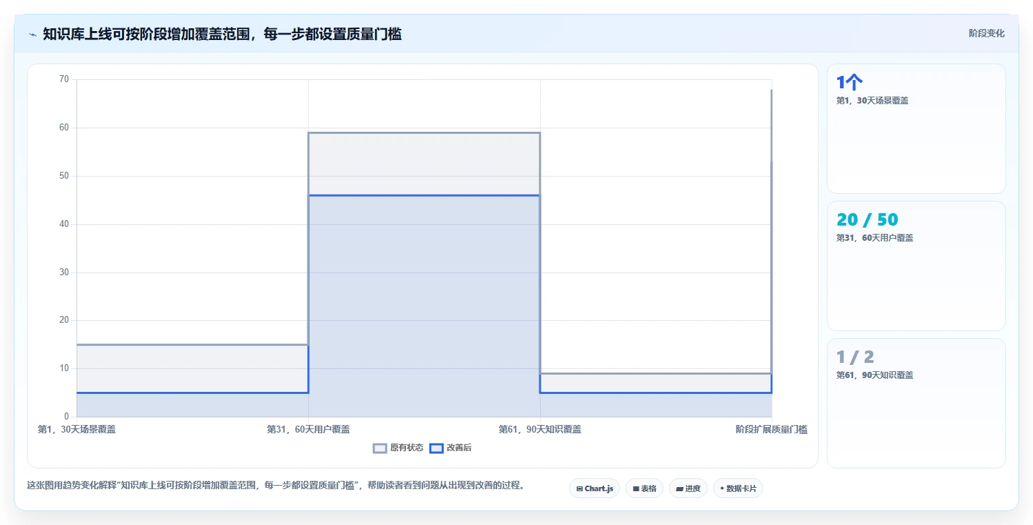
Task: Click the y-axis value 60
Action: (64, 128)
